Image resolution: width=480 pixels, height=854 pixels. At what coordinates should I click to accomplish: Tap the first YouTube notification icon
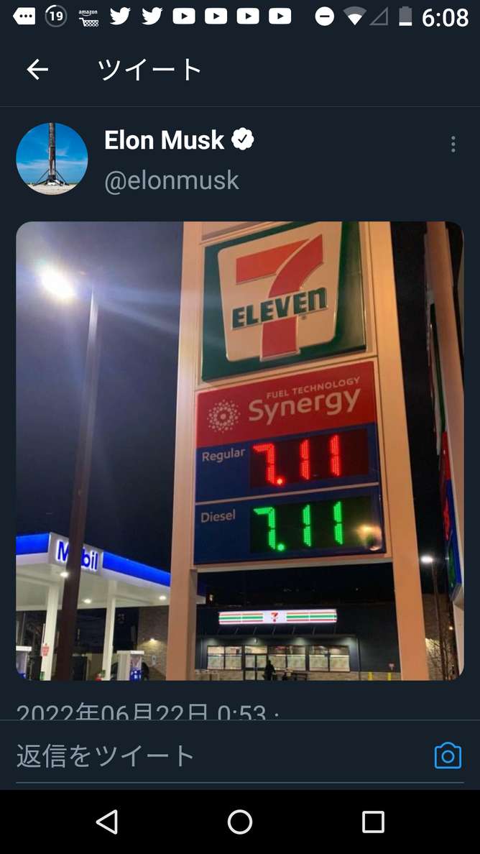[x=184, y=17]
